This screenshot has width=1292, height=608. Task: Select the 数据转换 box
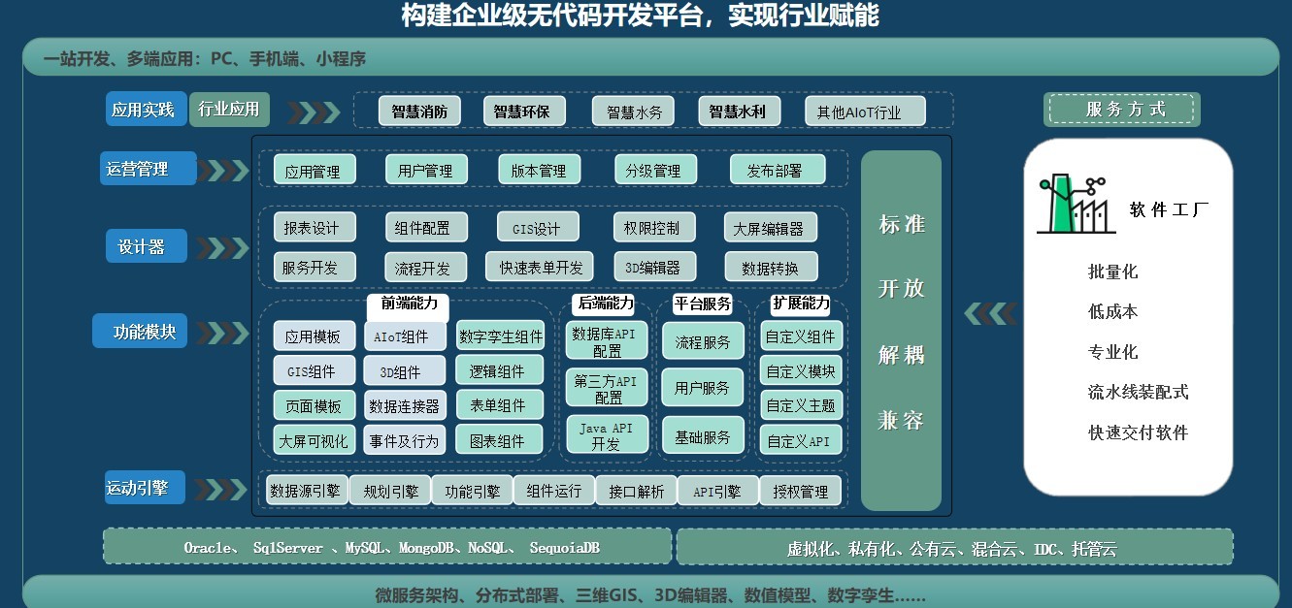[771, 267]
